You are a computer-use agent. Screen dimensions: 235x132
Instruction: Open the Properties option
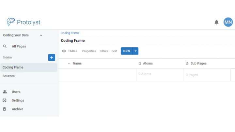[x=89, y=51]
